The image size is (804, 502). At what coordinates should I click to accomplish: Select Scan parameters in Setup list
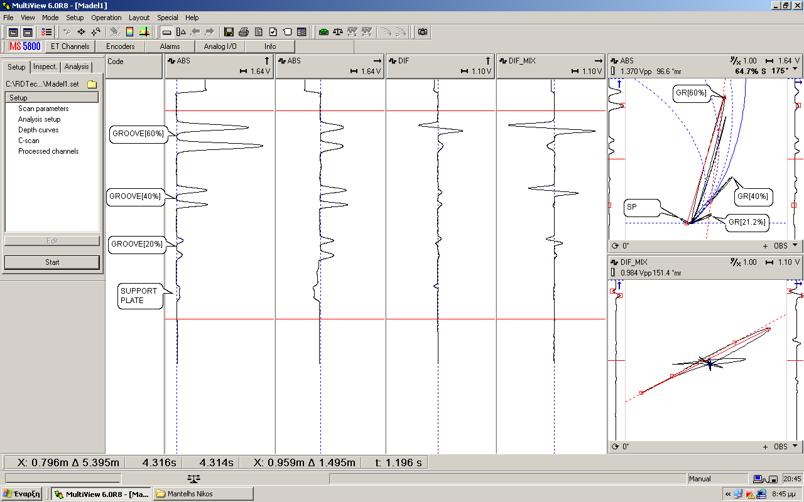tap(43, 109)
